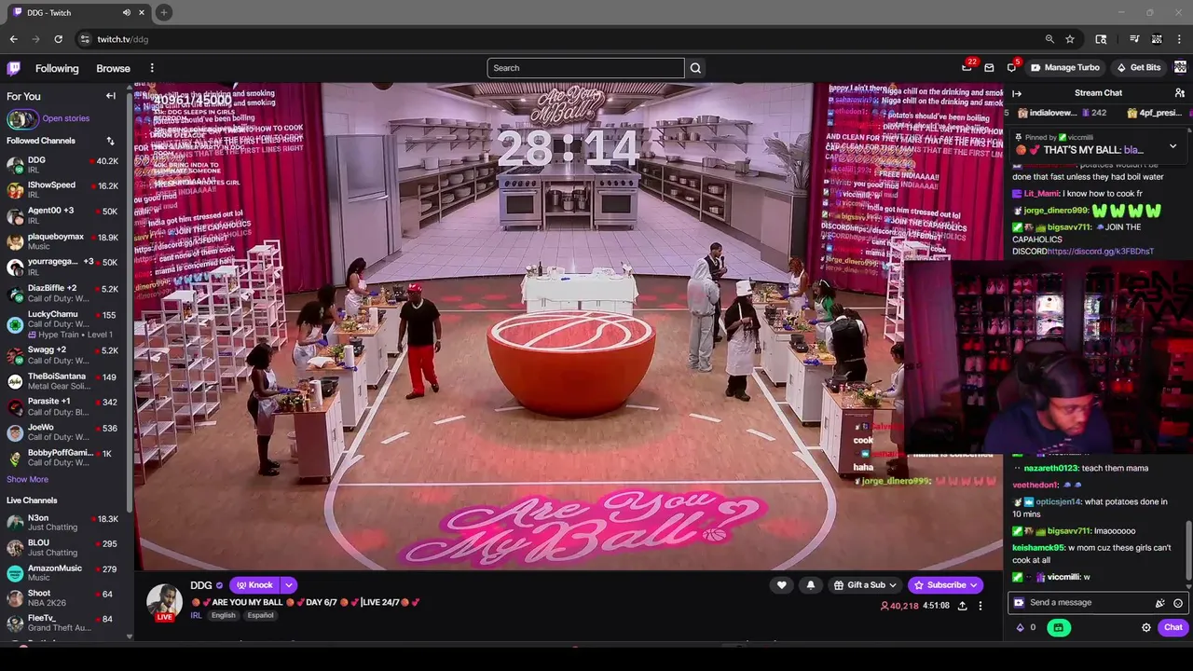Expand Gift a Sub options

coord(893,585)
